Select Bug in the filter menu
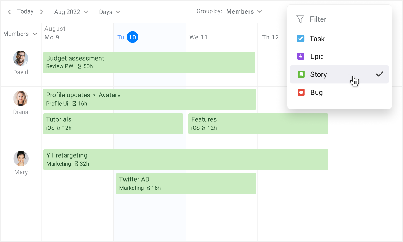The image size is (403, 242). coord(316,93)
